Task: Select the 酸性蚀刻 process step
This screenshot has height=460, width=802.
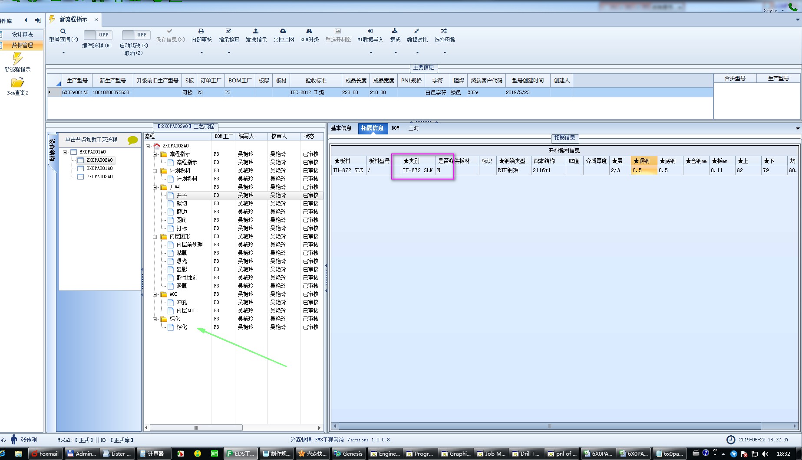Action: 187,278
